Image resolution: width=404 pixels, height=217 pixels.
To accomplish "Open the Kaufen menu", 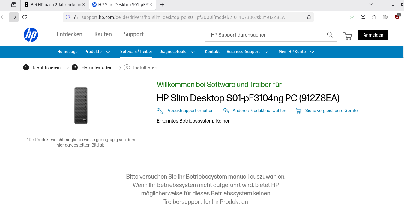I will point(103,34).
